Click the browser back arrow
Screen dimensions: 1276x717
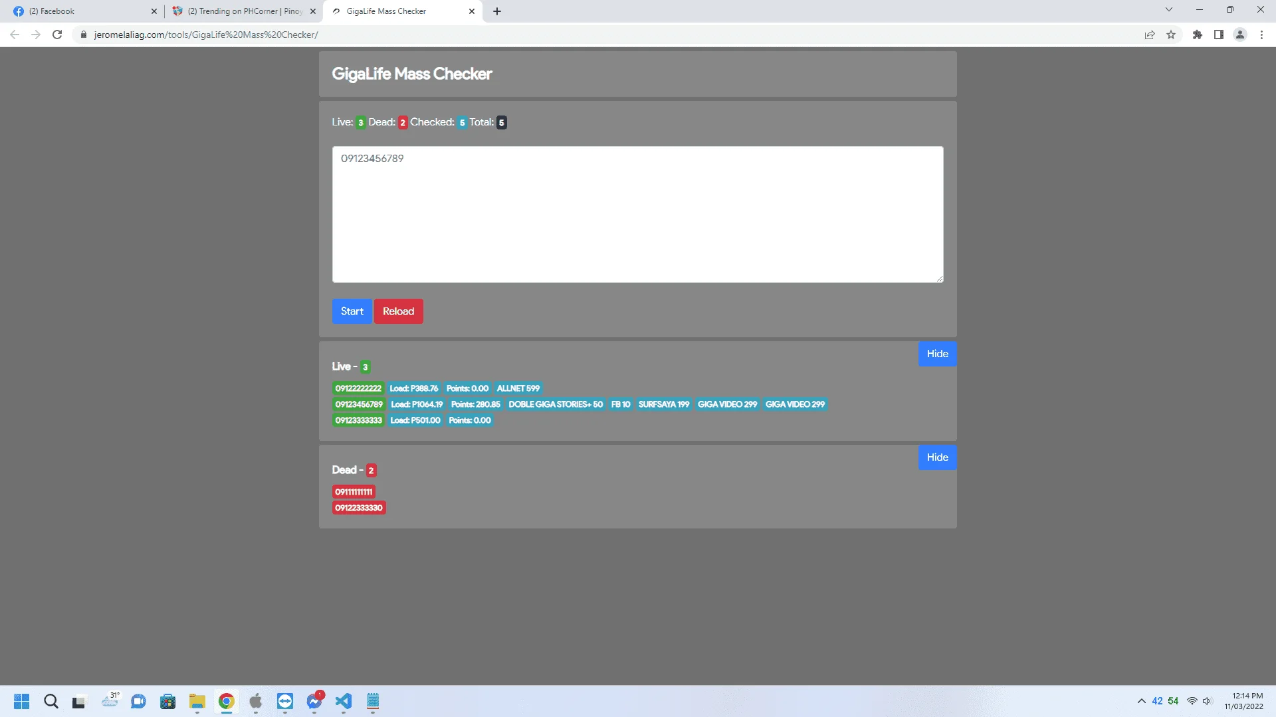[x=15, y=35]
